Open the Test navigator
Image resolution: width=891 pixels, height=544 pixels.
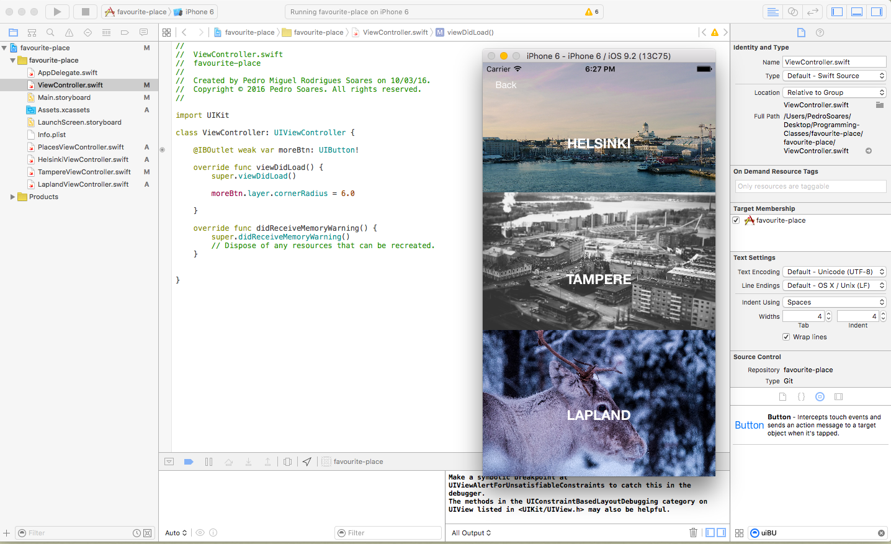pos(87,32)
